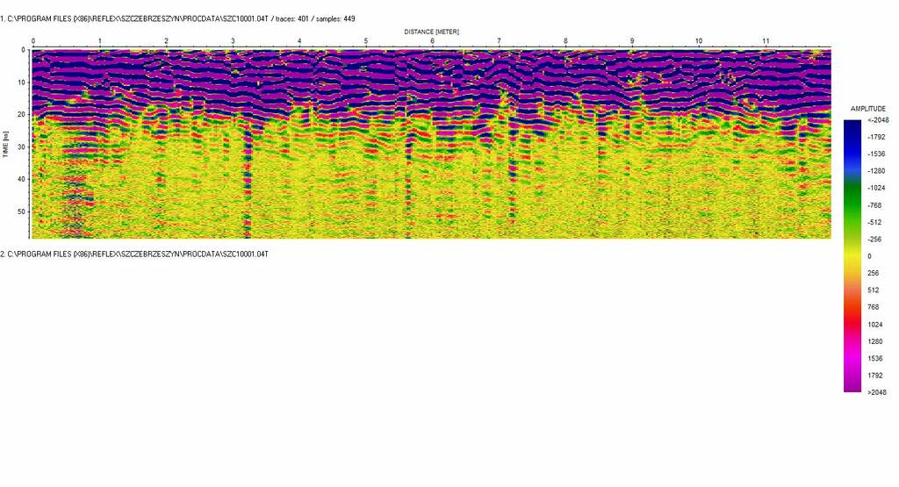
Task: Click the radargram's vertical anomaly just past 3 meters
Action: 247,175
